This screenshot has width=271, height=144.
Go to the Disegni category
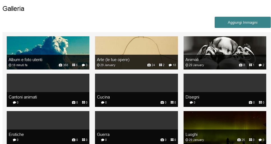coord(192,97)
